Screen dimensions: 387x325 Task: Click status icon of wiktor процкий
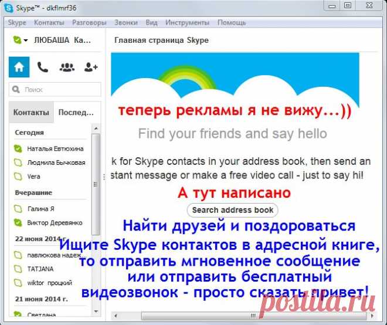coord(18,283)
